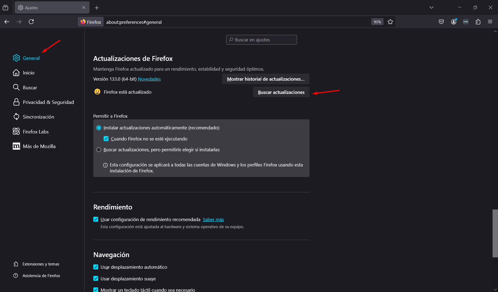
Task: Open the tab list dropdown arrow
Action: point(432,8)
